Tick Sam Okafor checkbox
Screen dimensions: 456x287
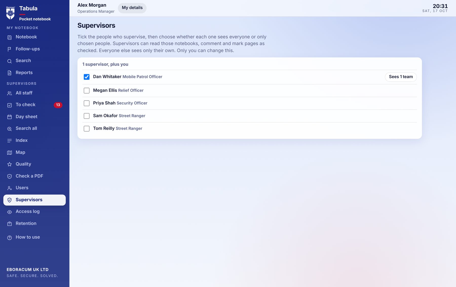[87, 116]
